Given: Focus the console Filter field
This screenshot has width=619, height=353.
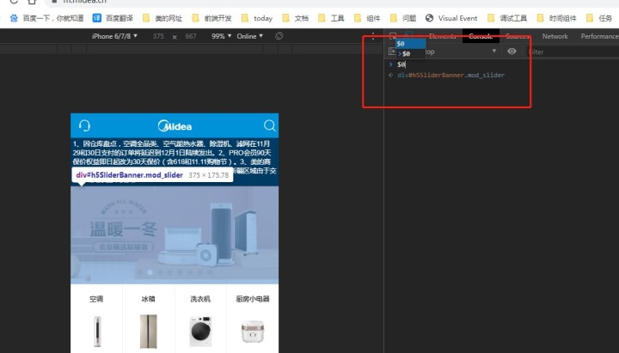Looking at the screenshot, I should pos(573,52).
